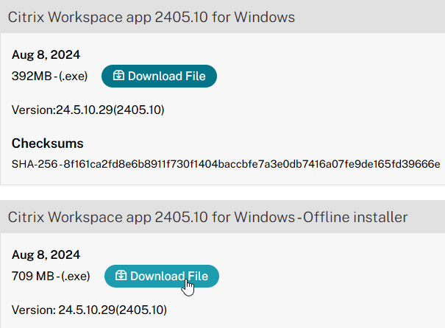Download the 392MB Citrix Workspace installer

(159, 76)
